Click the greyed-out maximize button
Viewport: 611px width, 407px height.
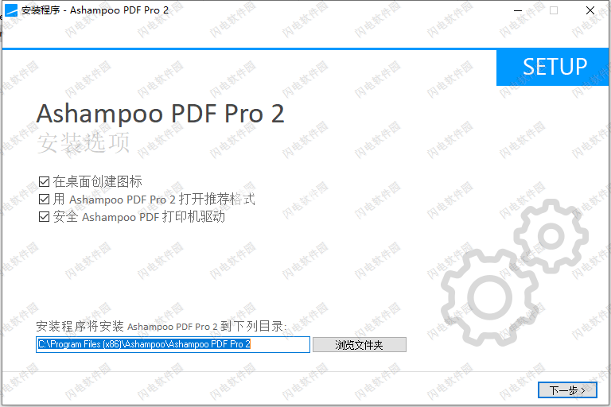[x=554, y=10]
